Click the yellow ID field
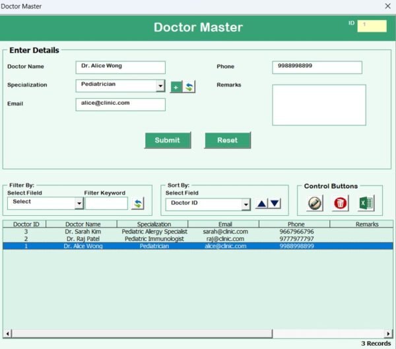 point(372,26)
